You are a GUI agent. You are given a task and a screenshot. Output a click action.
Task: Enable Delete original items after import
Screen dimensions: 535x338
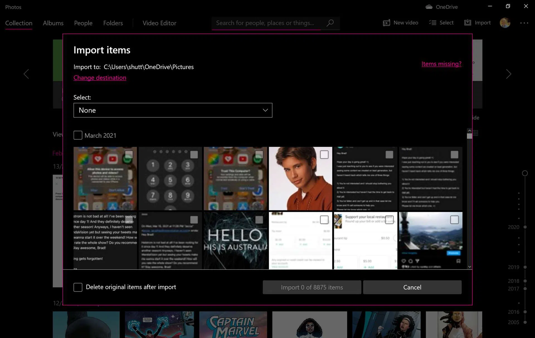pos(78,287)
